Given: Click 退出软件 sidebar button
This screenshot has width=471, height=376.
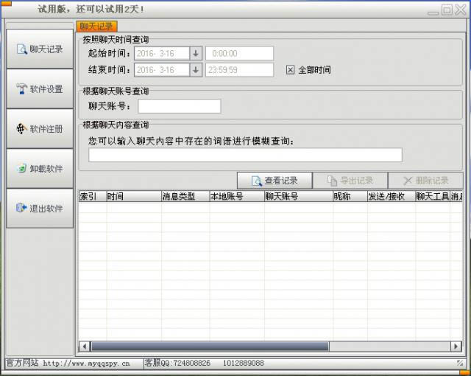Looking at the screenshot, I should pyautogui.click(x=40, y=208).
